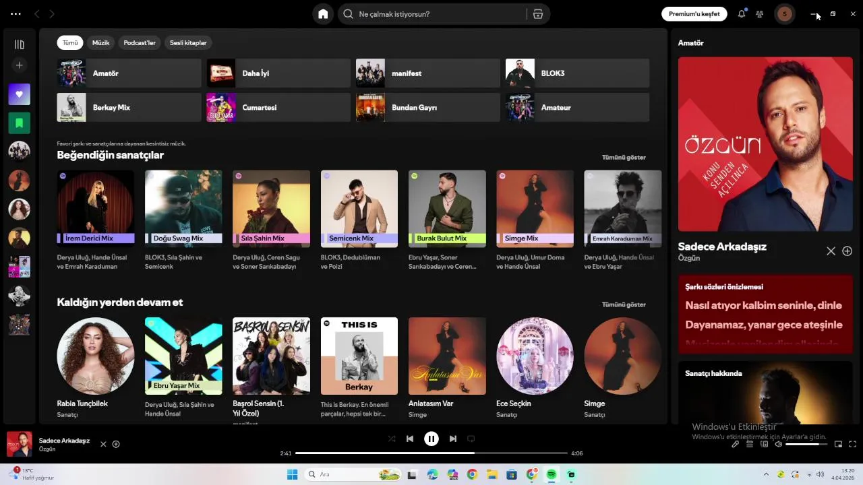The height and width of the screenshot is (485, 863).
Task: Select the Tümü filter chip
Action: tap(70, 42)
